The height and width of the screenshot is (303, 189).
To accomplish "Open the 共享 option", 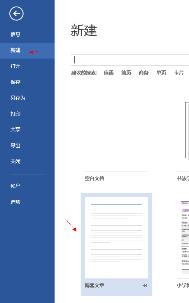I will (x=15, y=129).
